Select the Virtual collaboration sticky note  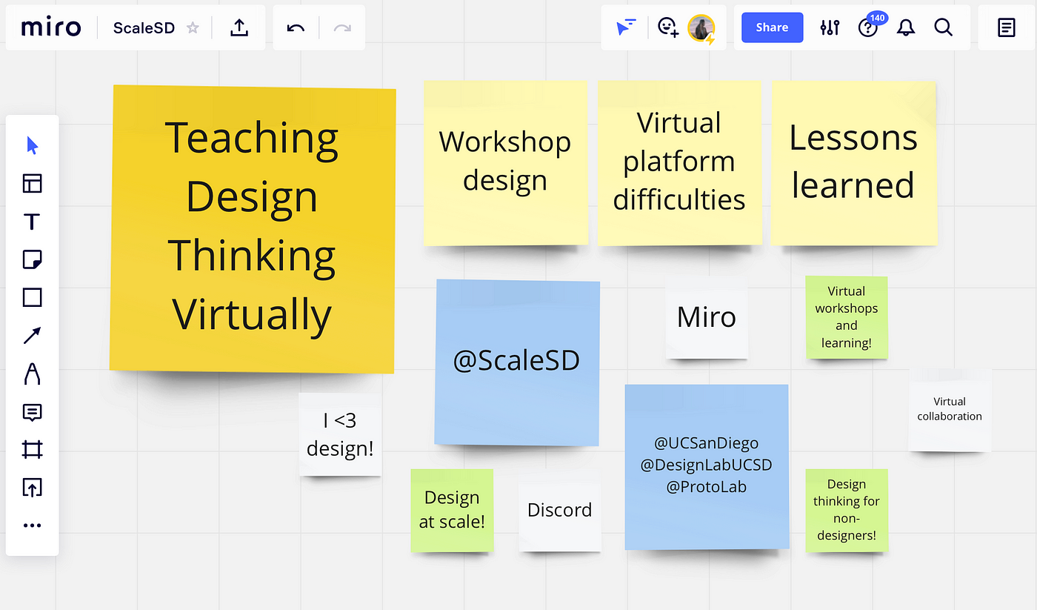tap(950, 409)
